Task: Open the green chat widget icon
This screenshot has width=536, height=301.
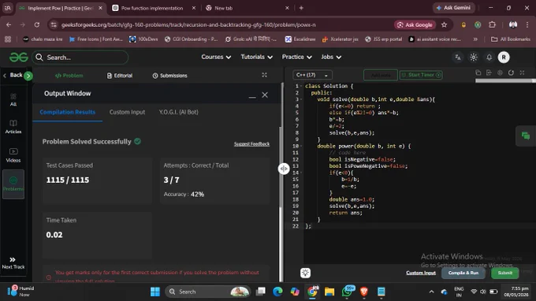Action: click(526, 136)
